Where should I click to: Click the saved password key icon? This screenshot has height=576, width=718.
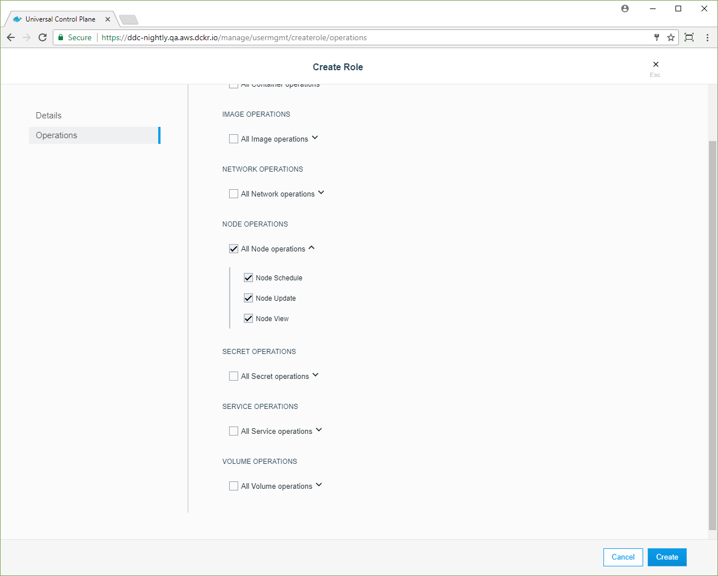(657, 37)
